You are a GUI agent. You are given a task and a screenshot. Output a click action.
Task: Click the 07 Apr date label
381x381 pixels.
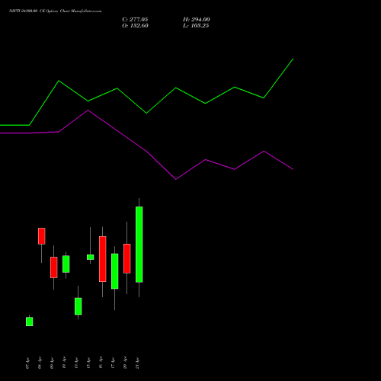pyautogui.click(x=27, y=363)
